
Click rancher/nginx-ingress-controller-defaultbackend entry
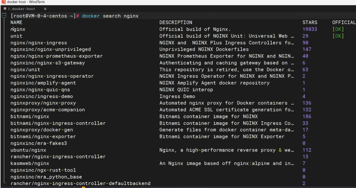(x=81, y=184)
